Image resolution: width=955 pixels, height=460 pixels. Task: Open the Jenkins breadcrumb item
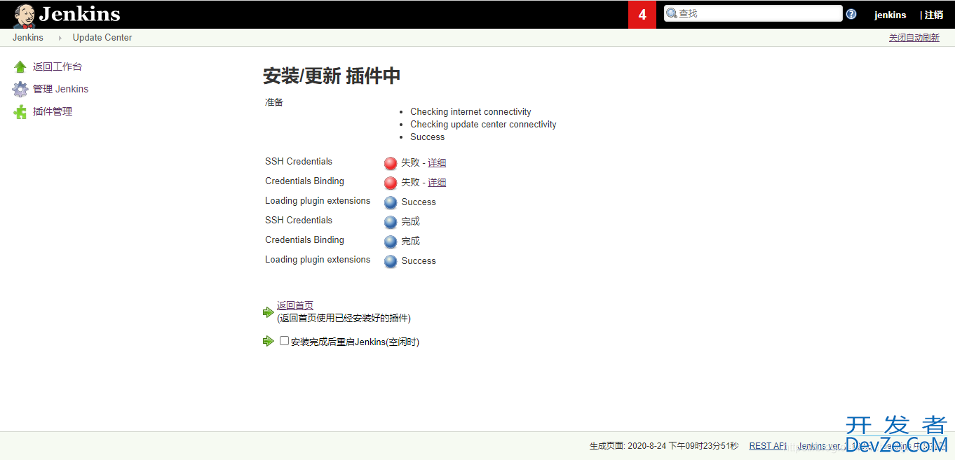(x=28, y=38)
